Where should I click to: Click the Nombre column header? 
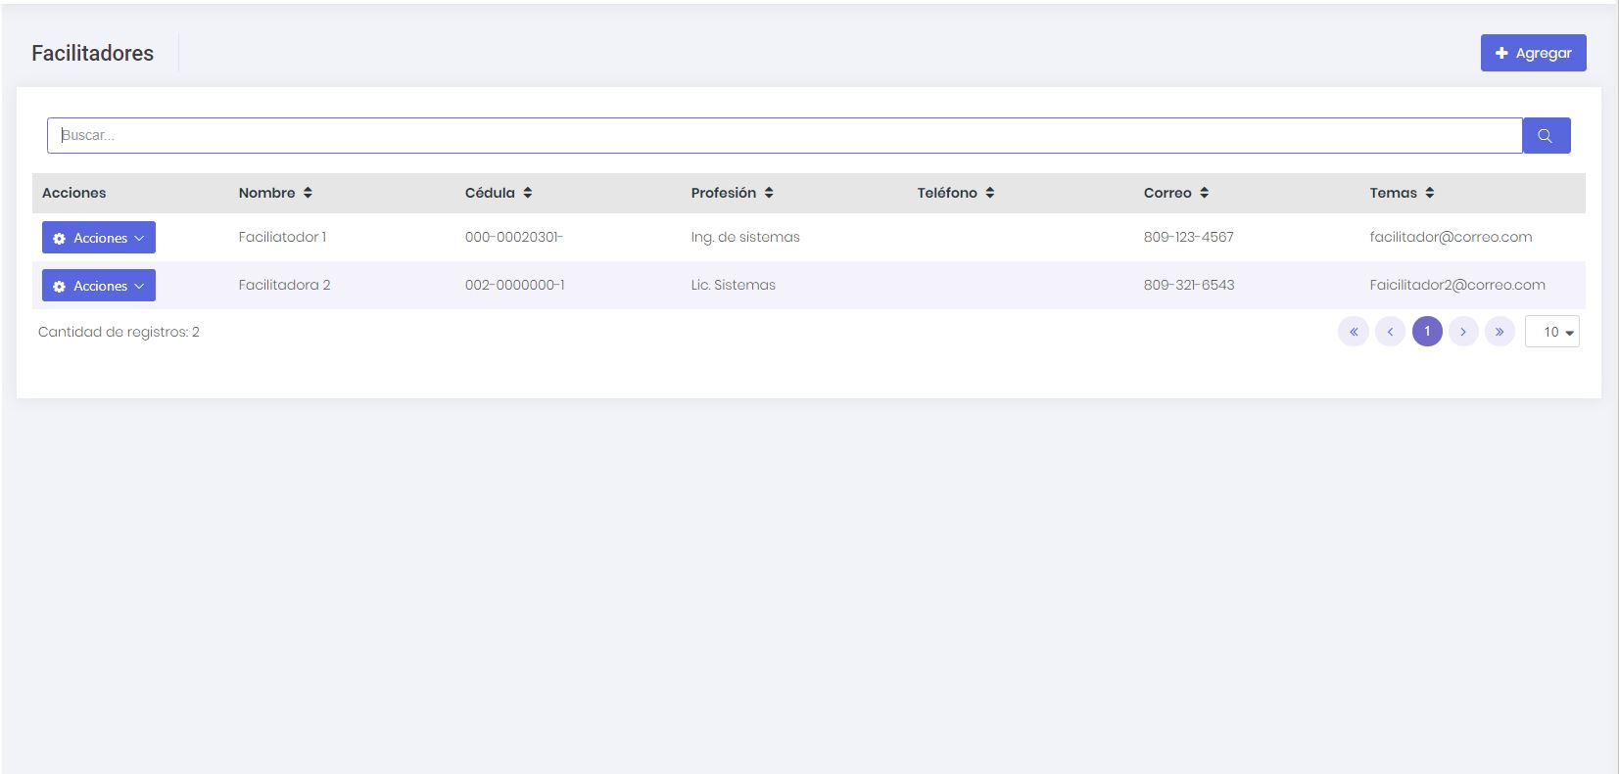tap(266, 193)
